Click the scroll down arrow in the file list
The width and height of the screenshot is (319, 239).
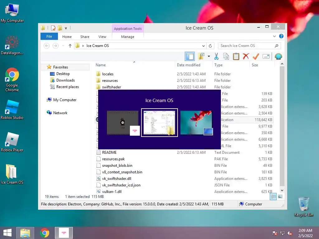point(282,190)
